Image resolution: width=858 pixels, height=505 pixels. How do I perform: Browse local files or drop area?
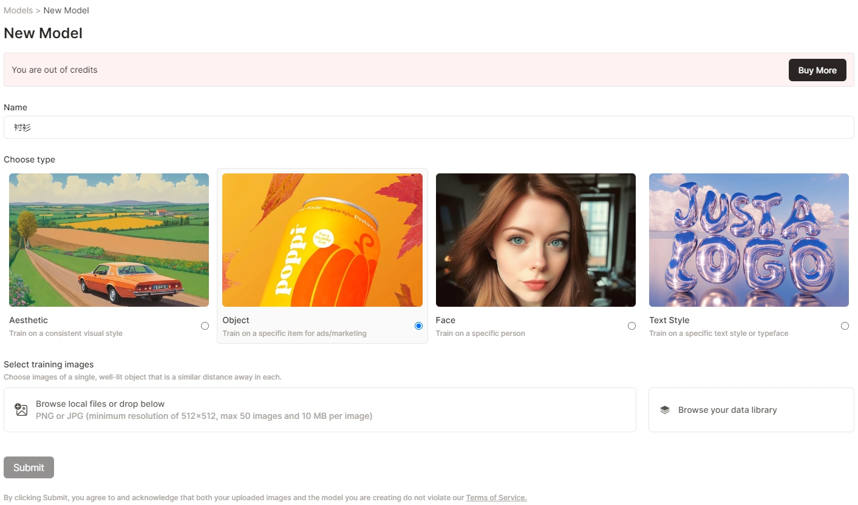tap(320, 410)
